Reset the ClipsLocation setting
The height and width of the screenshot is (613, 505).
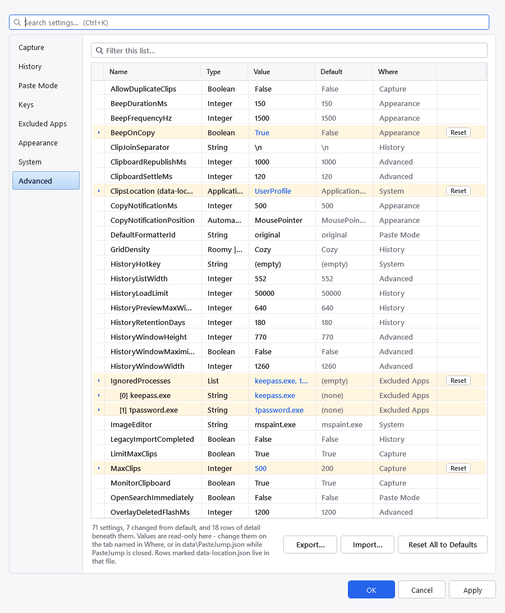point(458,191)
